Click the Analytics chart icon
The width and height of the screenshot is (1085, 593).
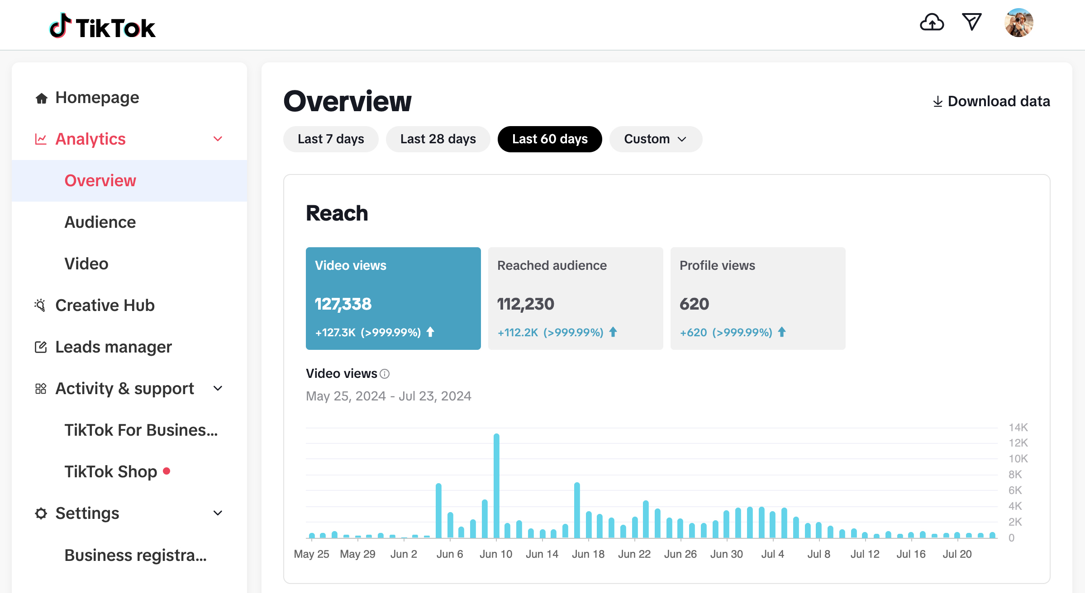pyautogui.click(x=41, y=139)
